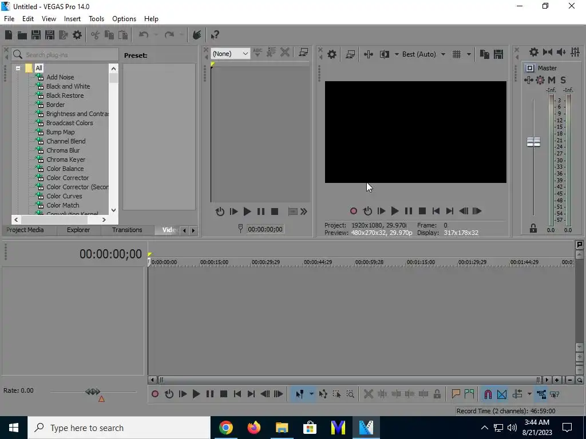The height and width of the screenshot is (439, 586).
Task: Toggle preview on external monitor icon
Action: coord(350,54)
